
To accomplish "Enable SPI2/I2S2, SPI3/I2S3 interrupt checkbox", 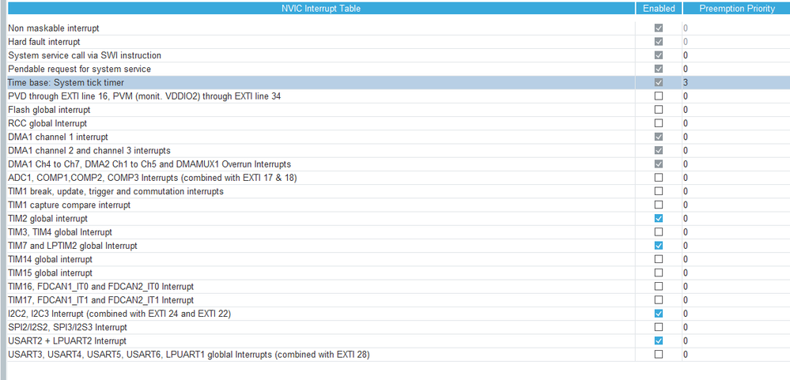I will [659, 327].
